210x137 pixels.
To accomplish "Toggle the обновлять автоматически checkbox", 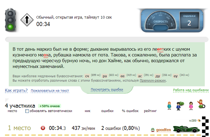I will tap(27, 111).
